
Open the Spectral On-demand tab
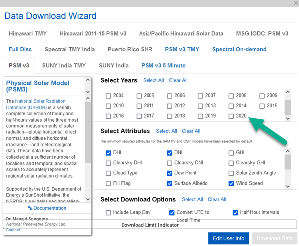(x=239, y=49)
